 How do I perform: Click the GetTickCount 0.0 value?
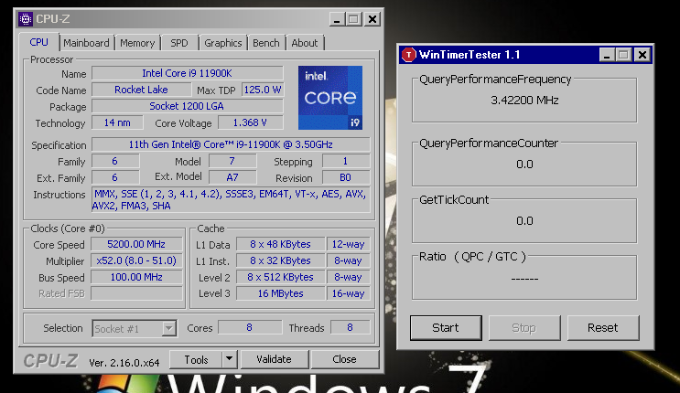click(x=524, y=221)
